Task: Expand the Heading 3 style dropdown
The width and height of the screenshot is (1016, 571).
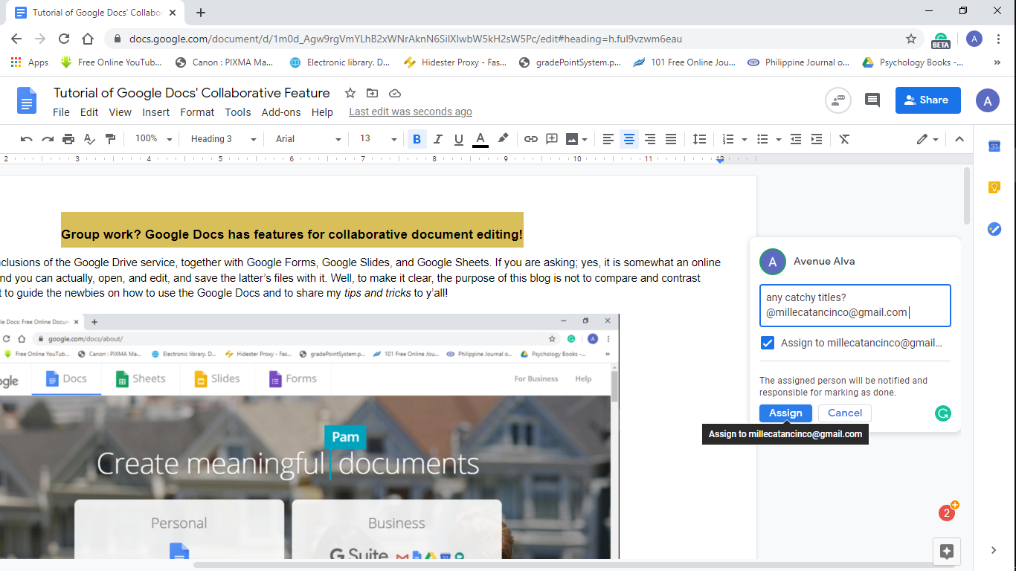Action: (x=223, y=139)
